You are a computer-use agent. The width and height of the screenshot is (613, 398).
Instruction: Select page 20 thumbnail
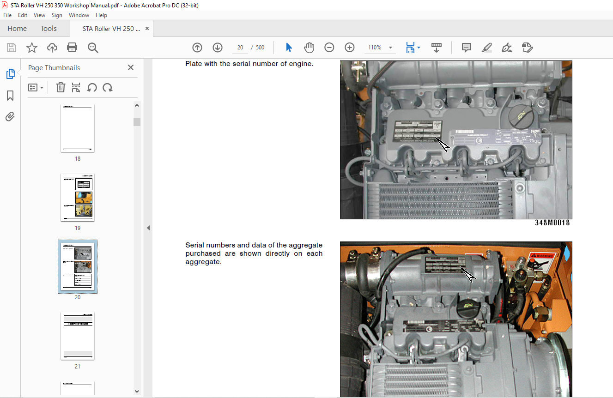point(78,266)
